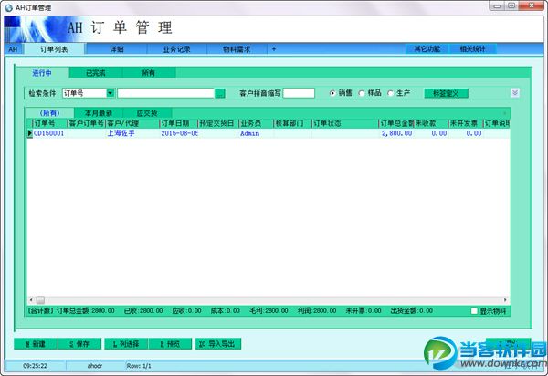Click the 订单日期 column header
Screen dimensions: 548x376
[179, 123]
